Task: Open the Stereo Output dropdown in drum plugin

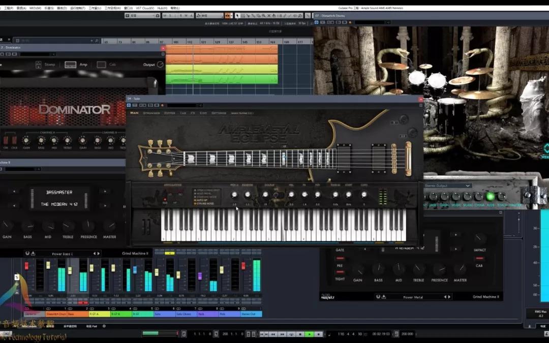Action: click(447, 185)
